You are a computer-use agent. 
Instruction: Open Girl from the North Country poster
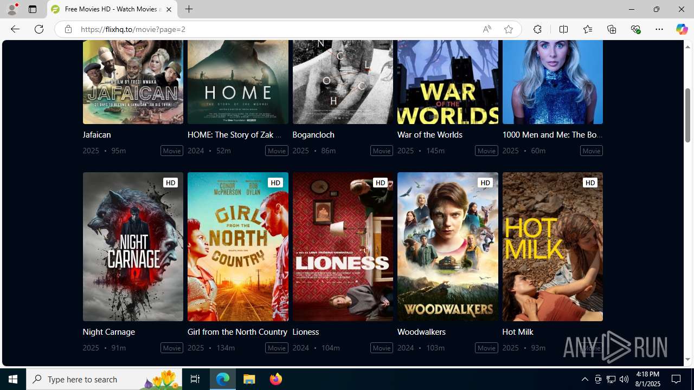(238, 246)
